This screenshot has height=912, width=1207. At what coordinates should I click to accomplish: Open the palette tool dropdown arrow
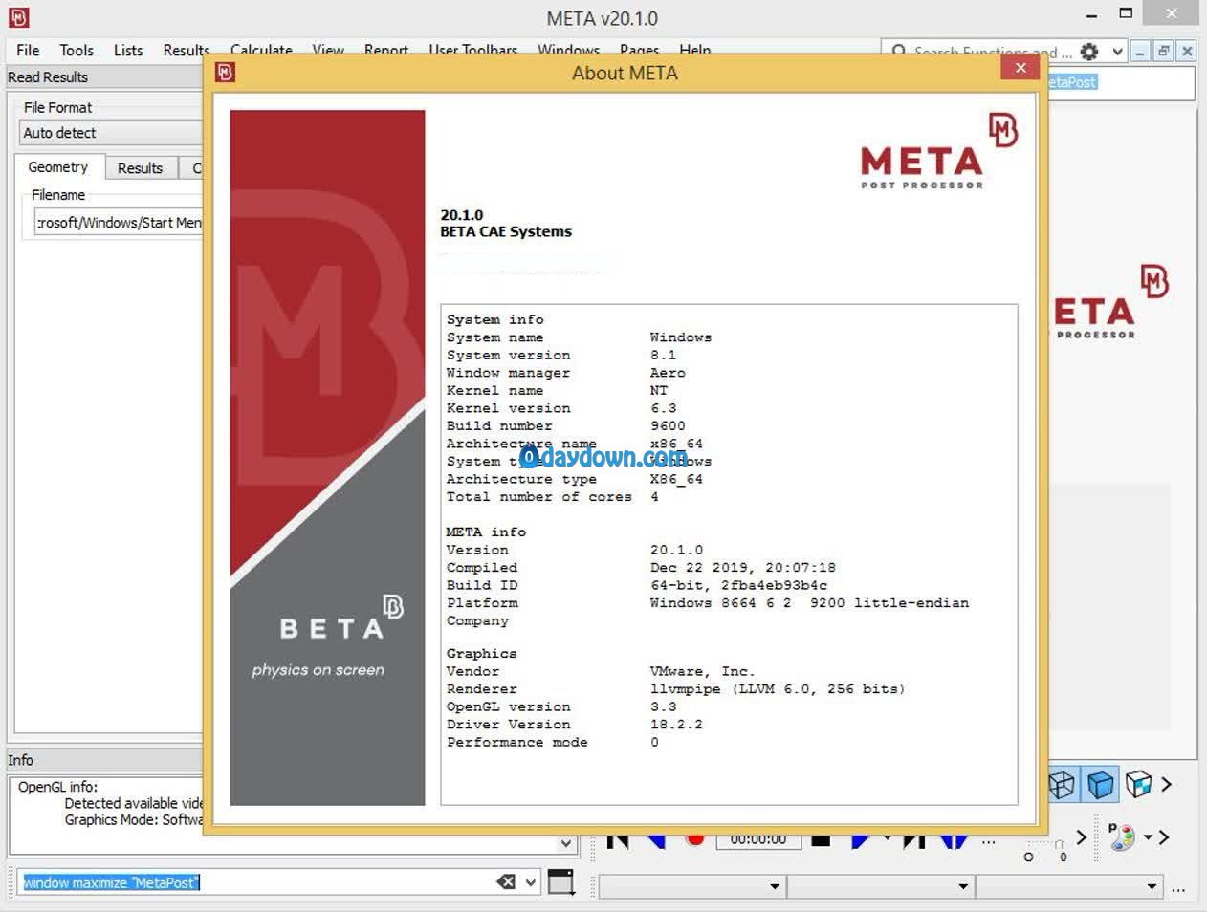pos(1149,837)
